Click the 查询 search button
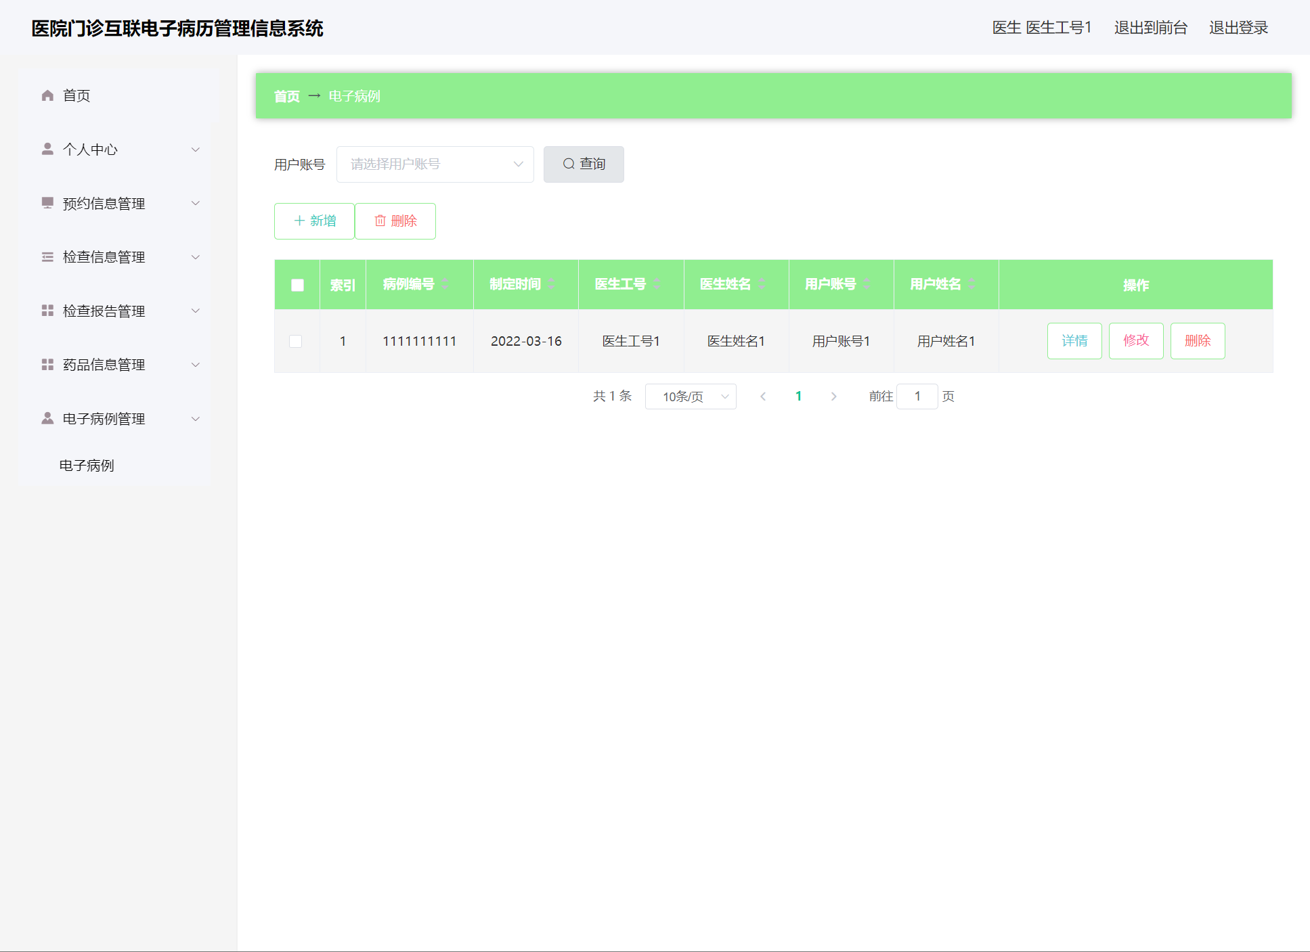Image resolution: width=1310 pixels, height=952 pixels. click(584, 164)
